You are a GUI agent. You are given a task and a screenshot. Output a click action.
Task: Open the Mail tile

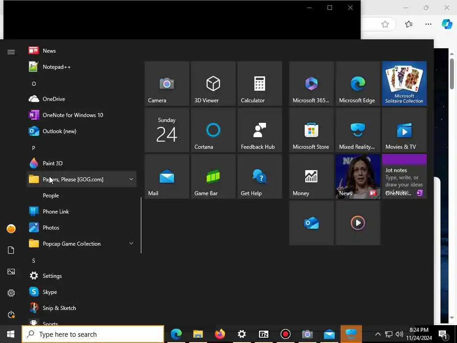pos(167,176)
